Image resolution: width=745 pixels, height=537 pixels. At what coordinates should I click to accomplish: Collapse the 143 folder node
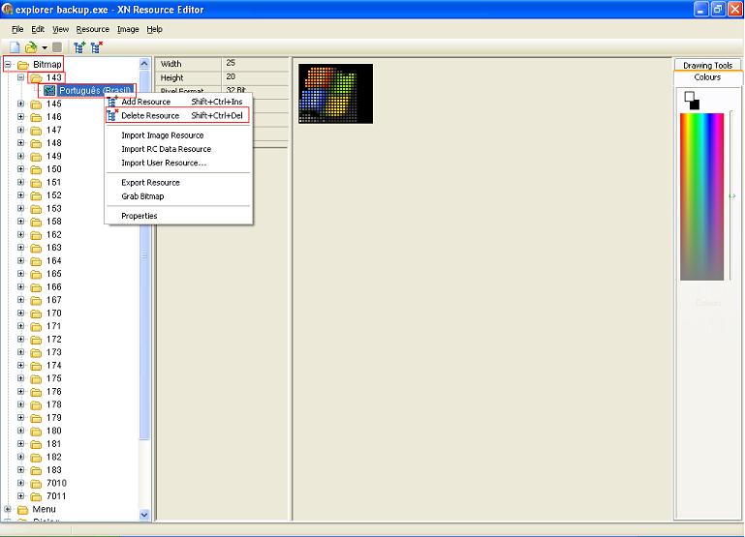(x=20, y=77)
